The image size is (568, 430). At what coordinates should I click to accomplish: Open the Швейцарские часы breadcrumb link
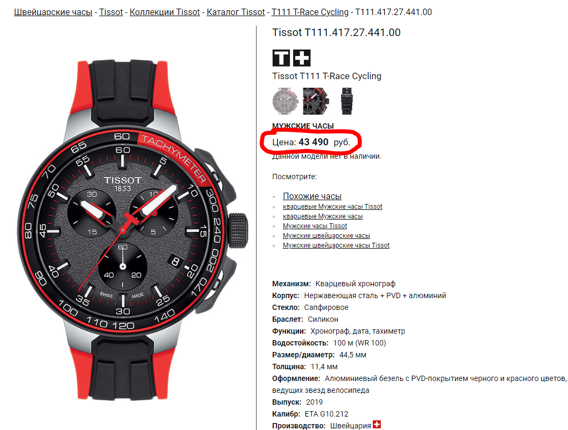pos(53,12)
